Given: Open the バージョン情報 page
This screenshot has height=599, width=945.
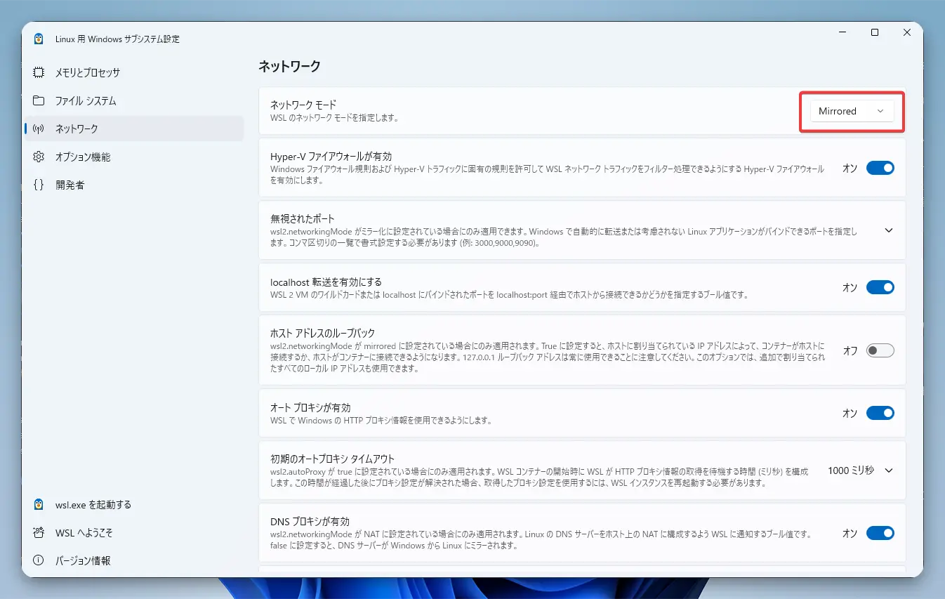Looking at the screenshot, I should (x=83, y=560).
